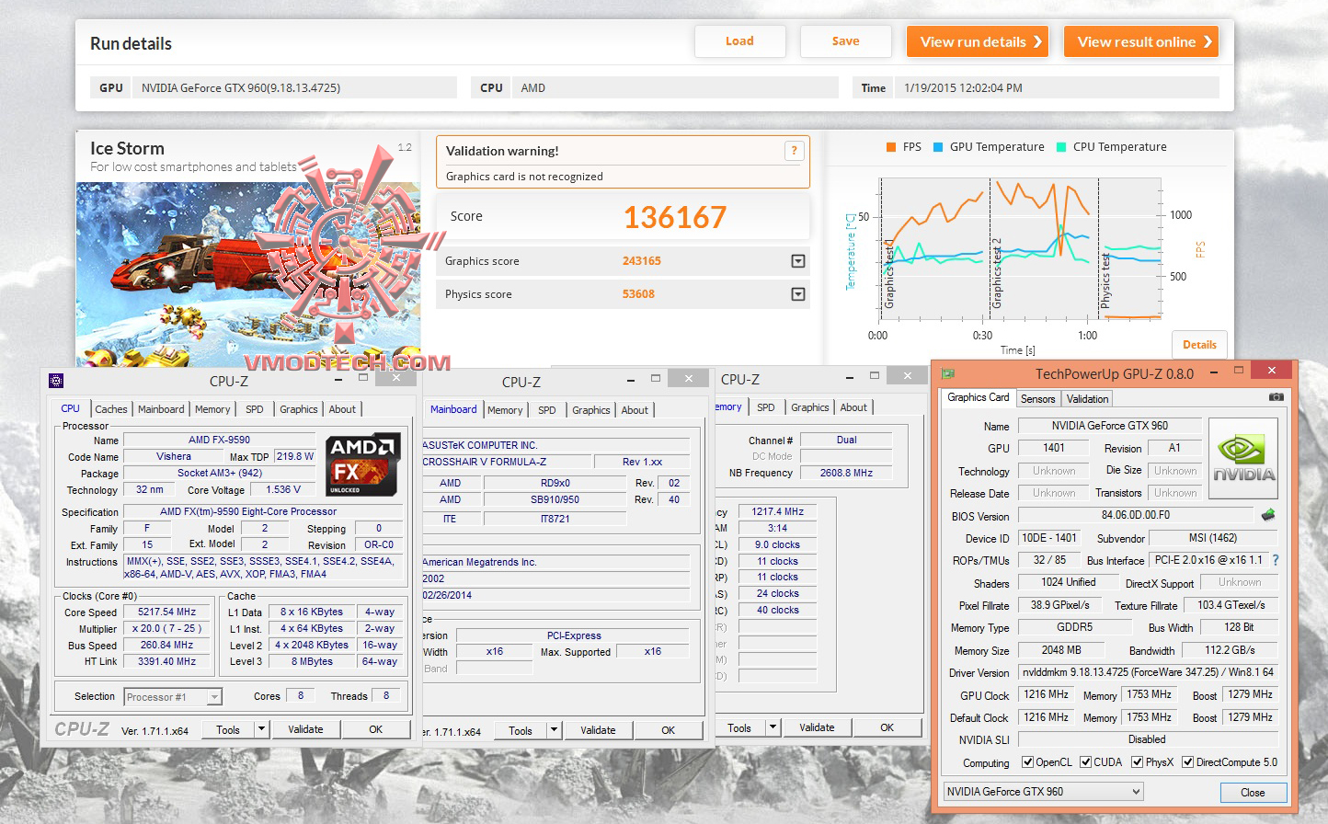
Task: Click the GPU-Z title bar app icon
Action: pos(948,373)
